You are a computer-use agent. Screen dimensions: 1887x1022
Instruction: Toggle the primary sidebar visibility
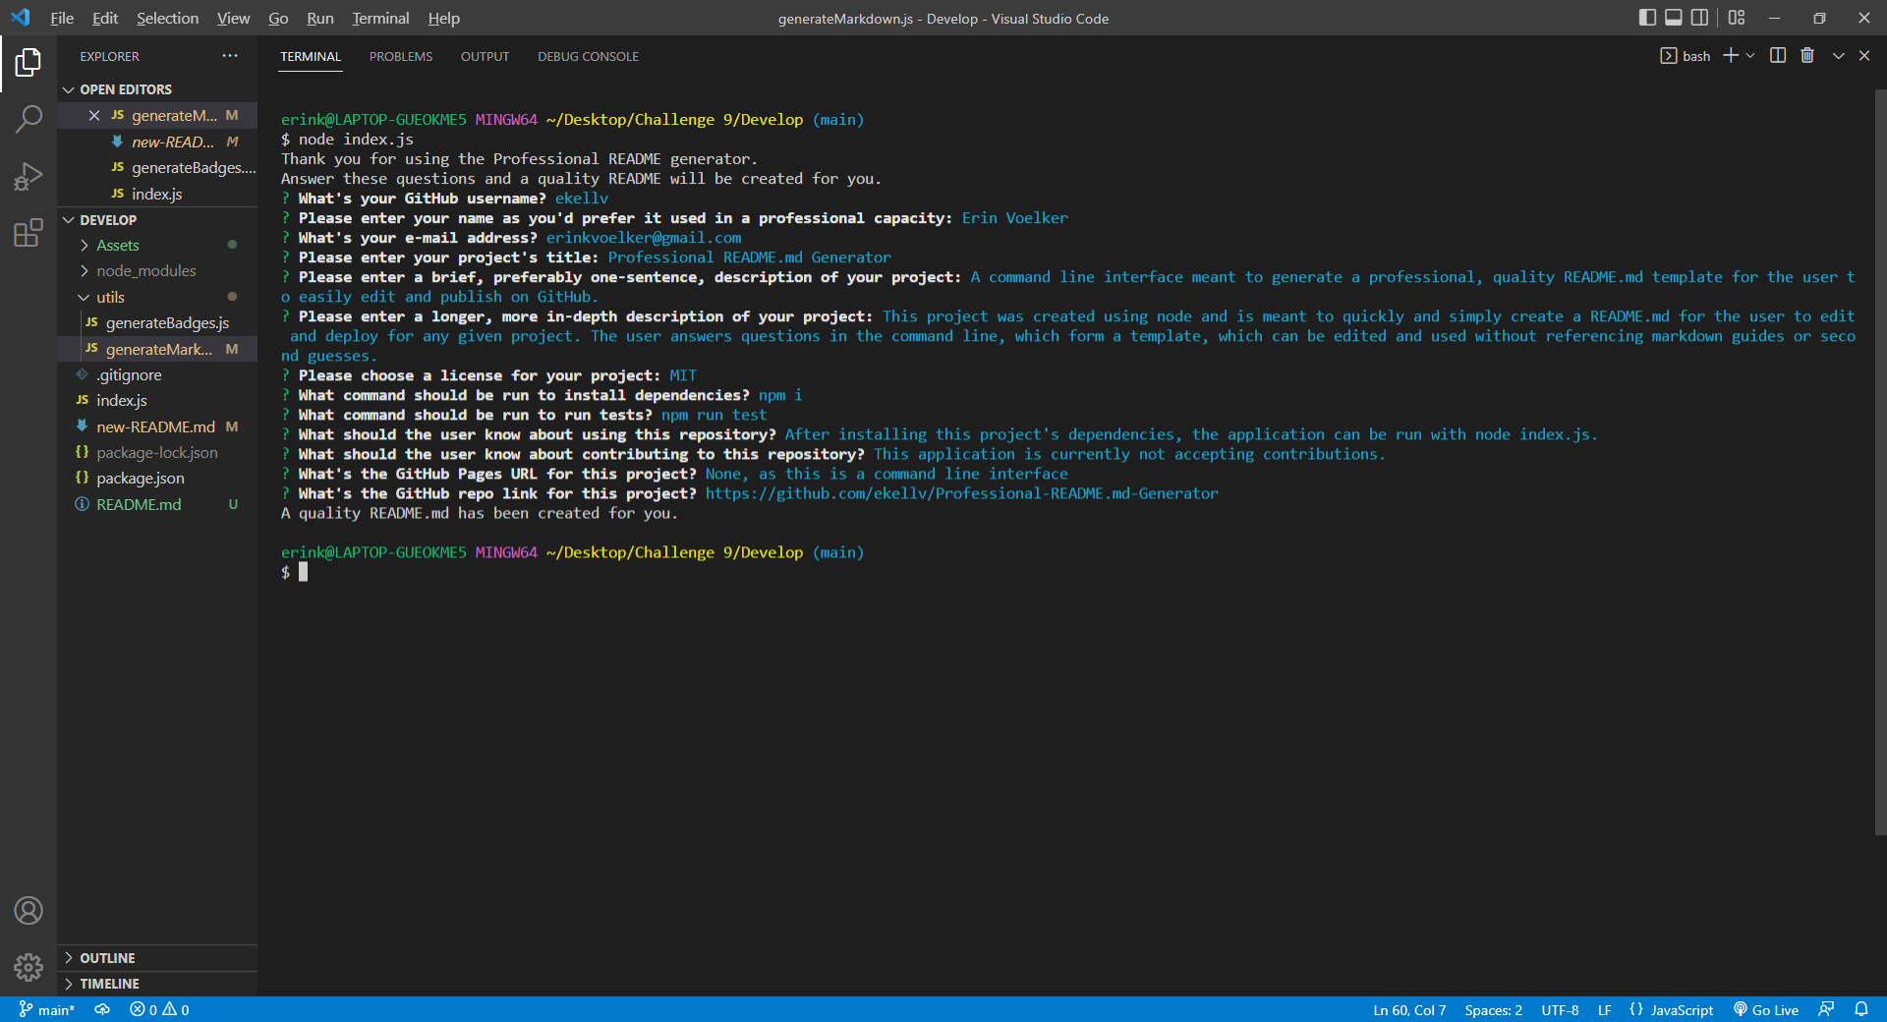point(1645,17)
